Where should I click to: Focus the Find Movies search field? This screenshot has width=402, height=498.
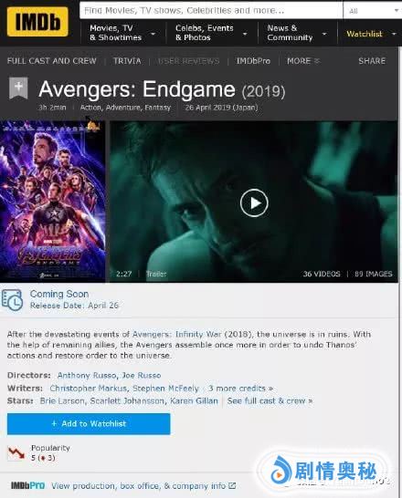point(211,10)
